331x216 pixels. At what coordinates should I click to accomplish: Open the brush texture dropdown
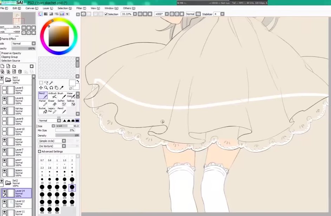coord(64,146)
